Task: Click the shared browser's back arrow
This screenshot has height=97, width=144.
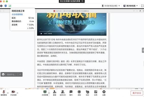Action: click(1, 11)
